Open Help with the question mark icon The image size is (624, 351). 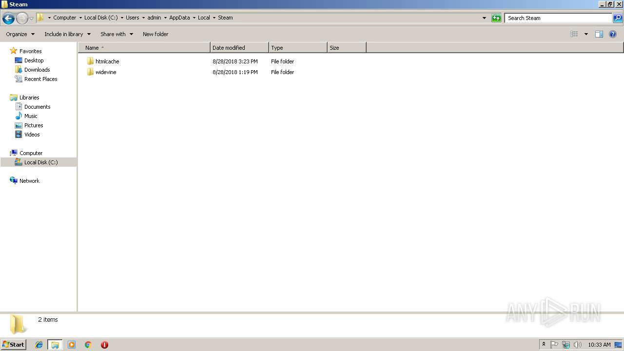(x=613, y=34)
